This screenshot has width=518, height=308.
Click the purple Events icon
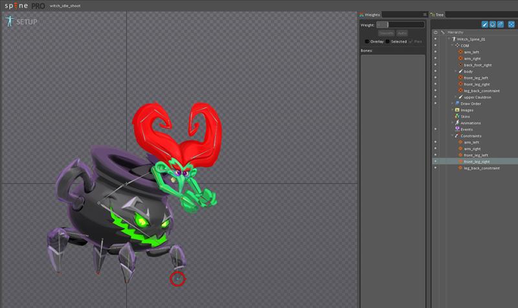457,129
